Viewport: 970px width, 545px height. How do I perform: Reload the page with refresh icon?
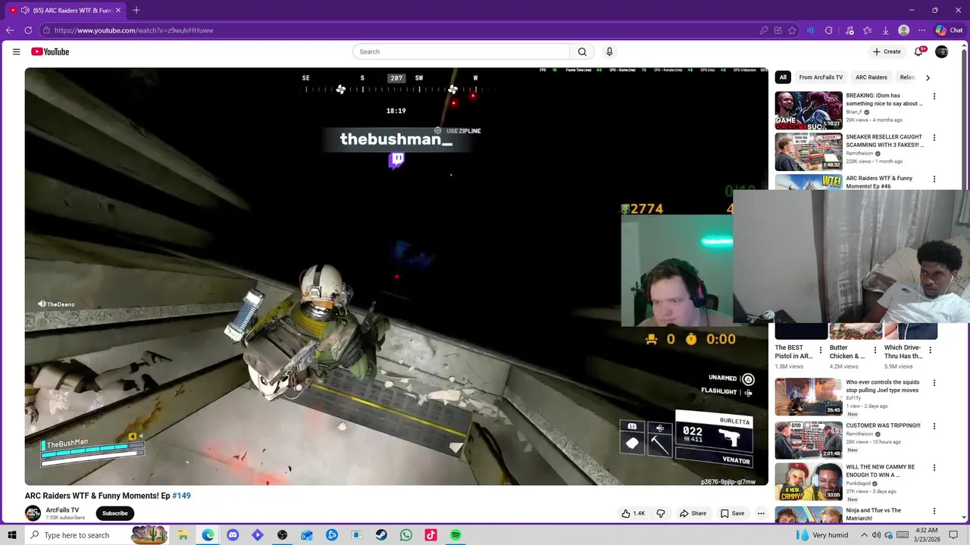tap(28, 30)
